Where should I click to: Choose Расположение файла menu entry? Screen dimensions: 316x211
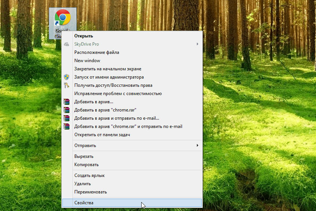click(97, 52)
